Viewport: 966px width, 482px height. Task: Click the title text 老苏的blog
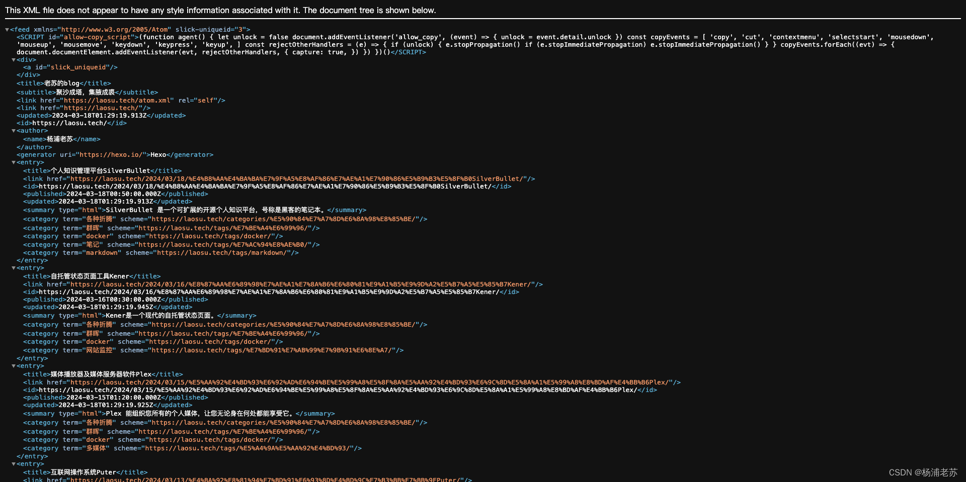pos(62,83)
